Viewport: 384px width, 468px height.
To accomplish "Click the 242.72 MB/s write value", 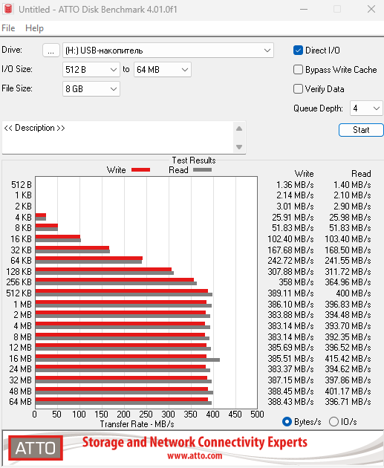I will pyautogui.click(x=290, y=261).
